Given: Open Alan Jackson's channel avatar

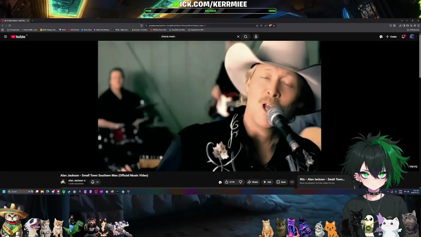Looking at the screenshot, I should pos(63,182).
